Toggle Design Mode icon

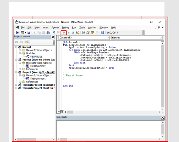click(x=78, y=33)
